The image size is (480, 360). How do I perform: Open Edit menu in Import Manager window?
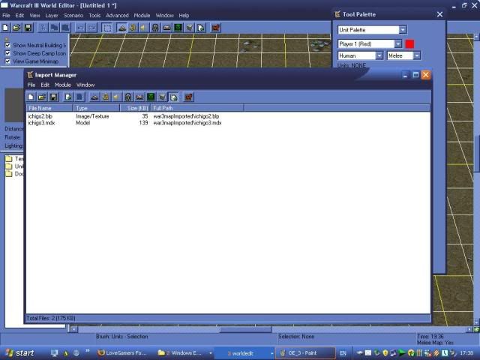click(45, 85)
